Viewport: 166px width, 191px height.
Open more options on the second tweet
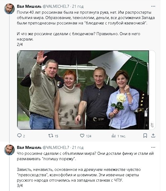tap(153, 148)
